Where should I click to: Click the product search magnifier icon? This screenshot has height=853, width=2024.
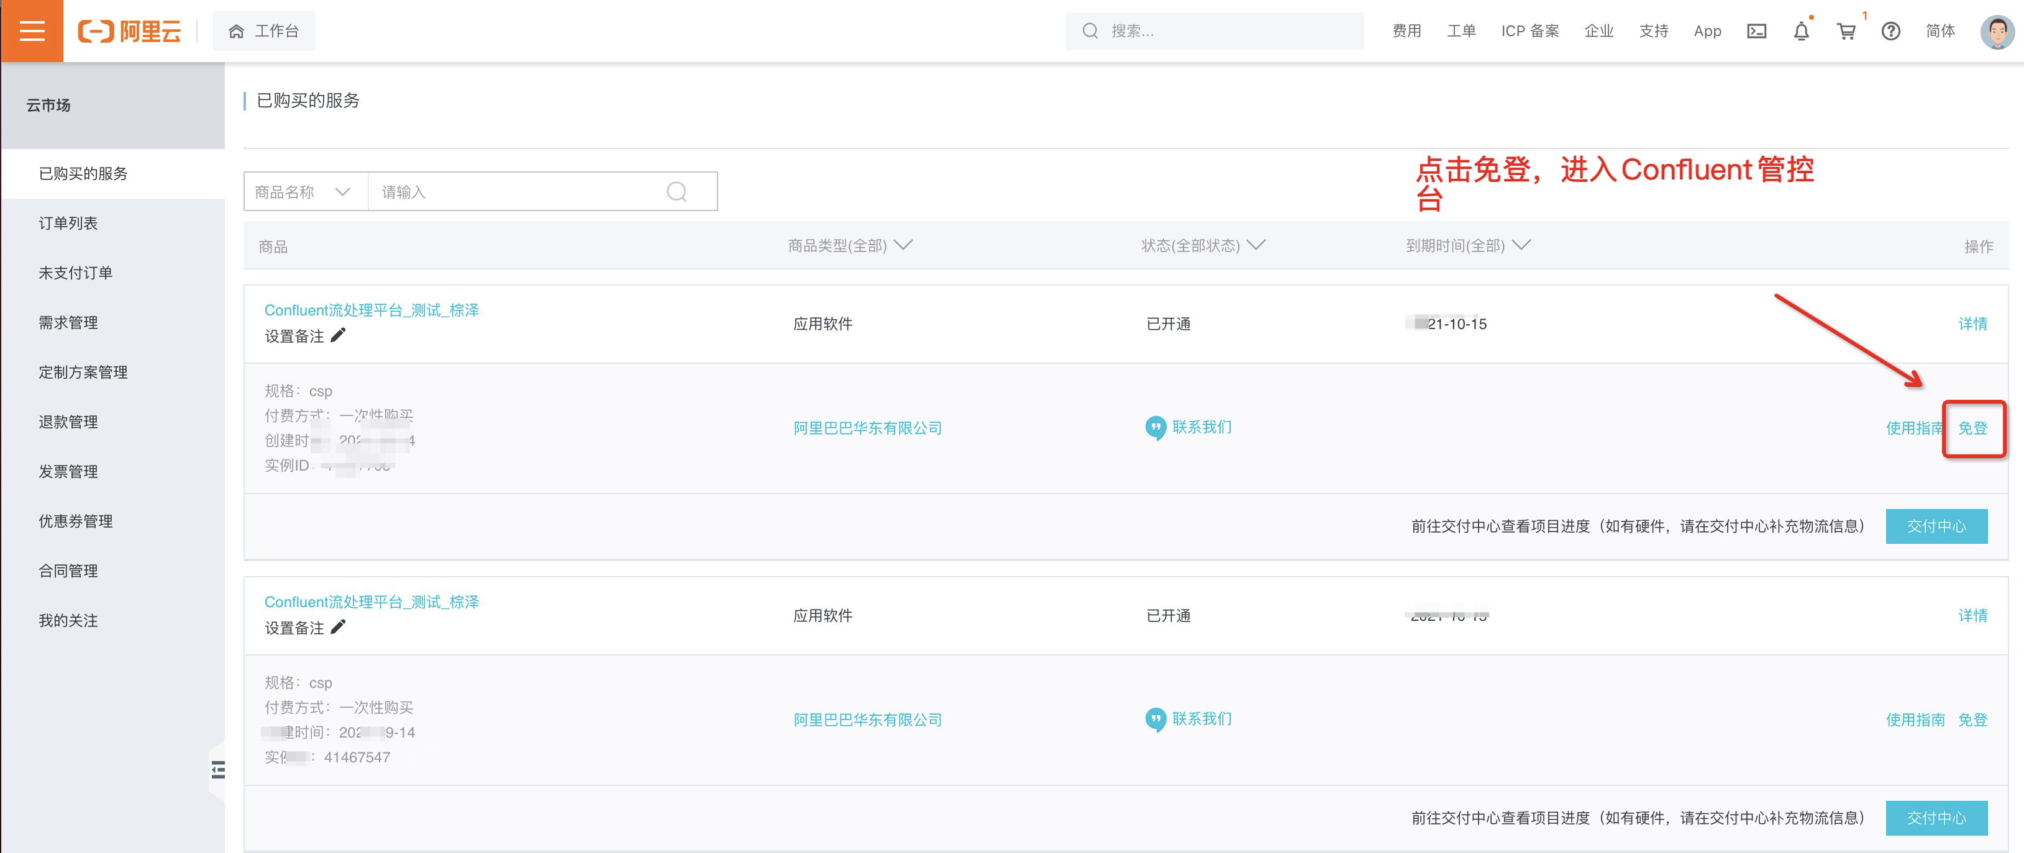point(677,192)
